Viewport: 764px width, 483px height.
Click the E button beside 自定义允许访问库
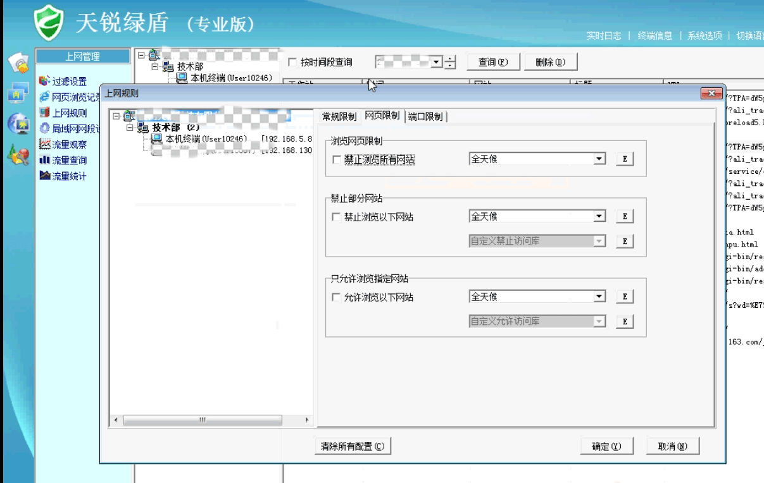[624, 321]
